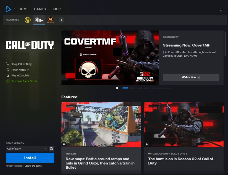Viewport: 228px width, 175px height.
Task: Expand the Battle.net logo dropdown arrow
Action: (14, 9)
